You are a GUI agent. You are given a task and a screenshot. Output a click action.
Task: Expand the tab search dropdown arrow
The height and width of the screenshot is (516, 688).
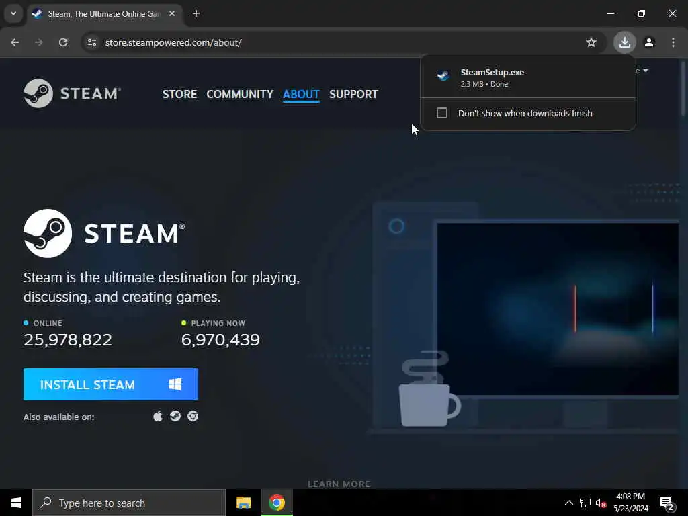pos(13,13)
